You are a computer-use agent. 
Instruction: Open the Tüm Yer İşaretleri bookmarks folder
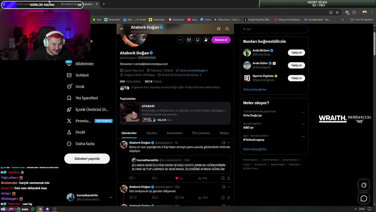point(362,20)
